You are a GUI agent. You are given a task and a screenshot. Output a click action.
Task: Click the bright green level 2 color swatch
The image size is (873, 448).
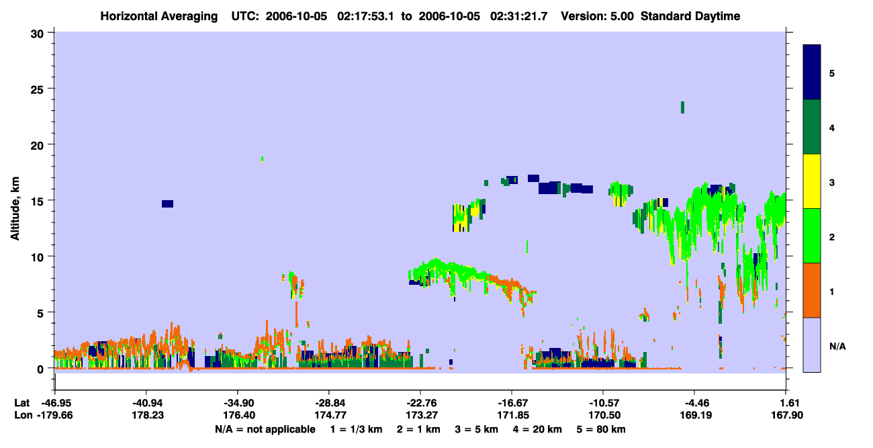click(812, 236)
